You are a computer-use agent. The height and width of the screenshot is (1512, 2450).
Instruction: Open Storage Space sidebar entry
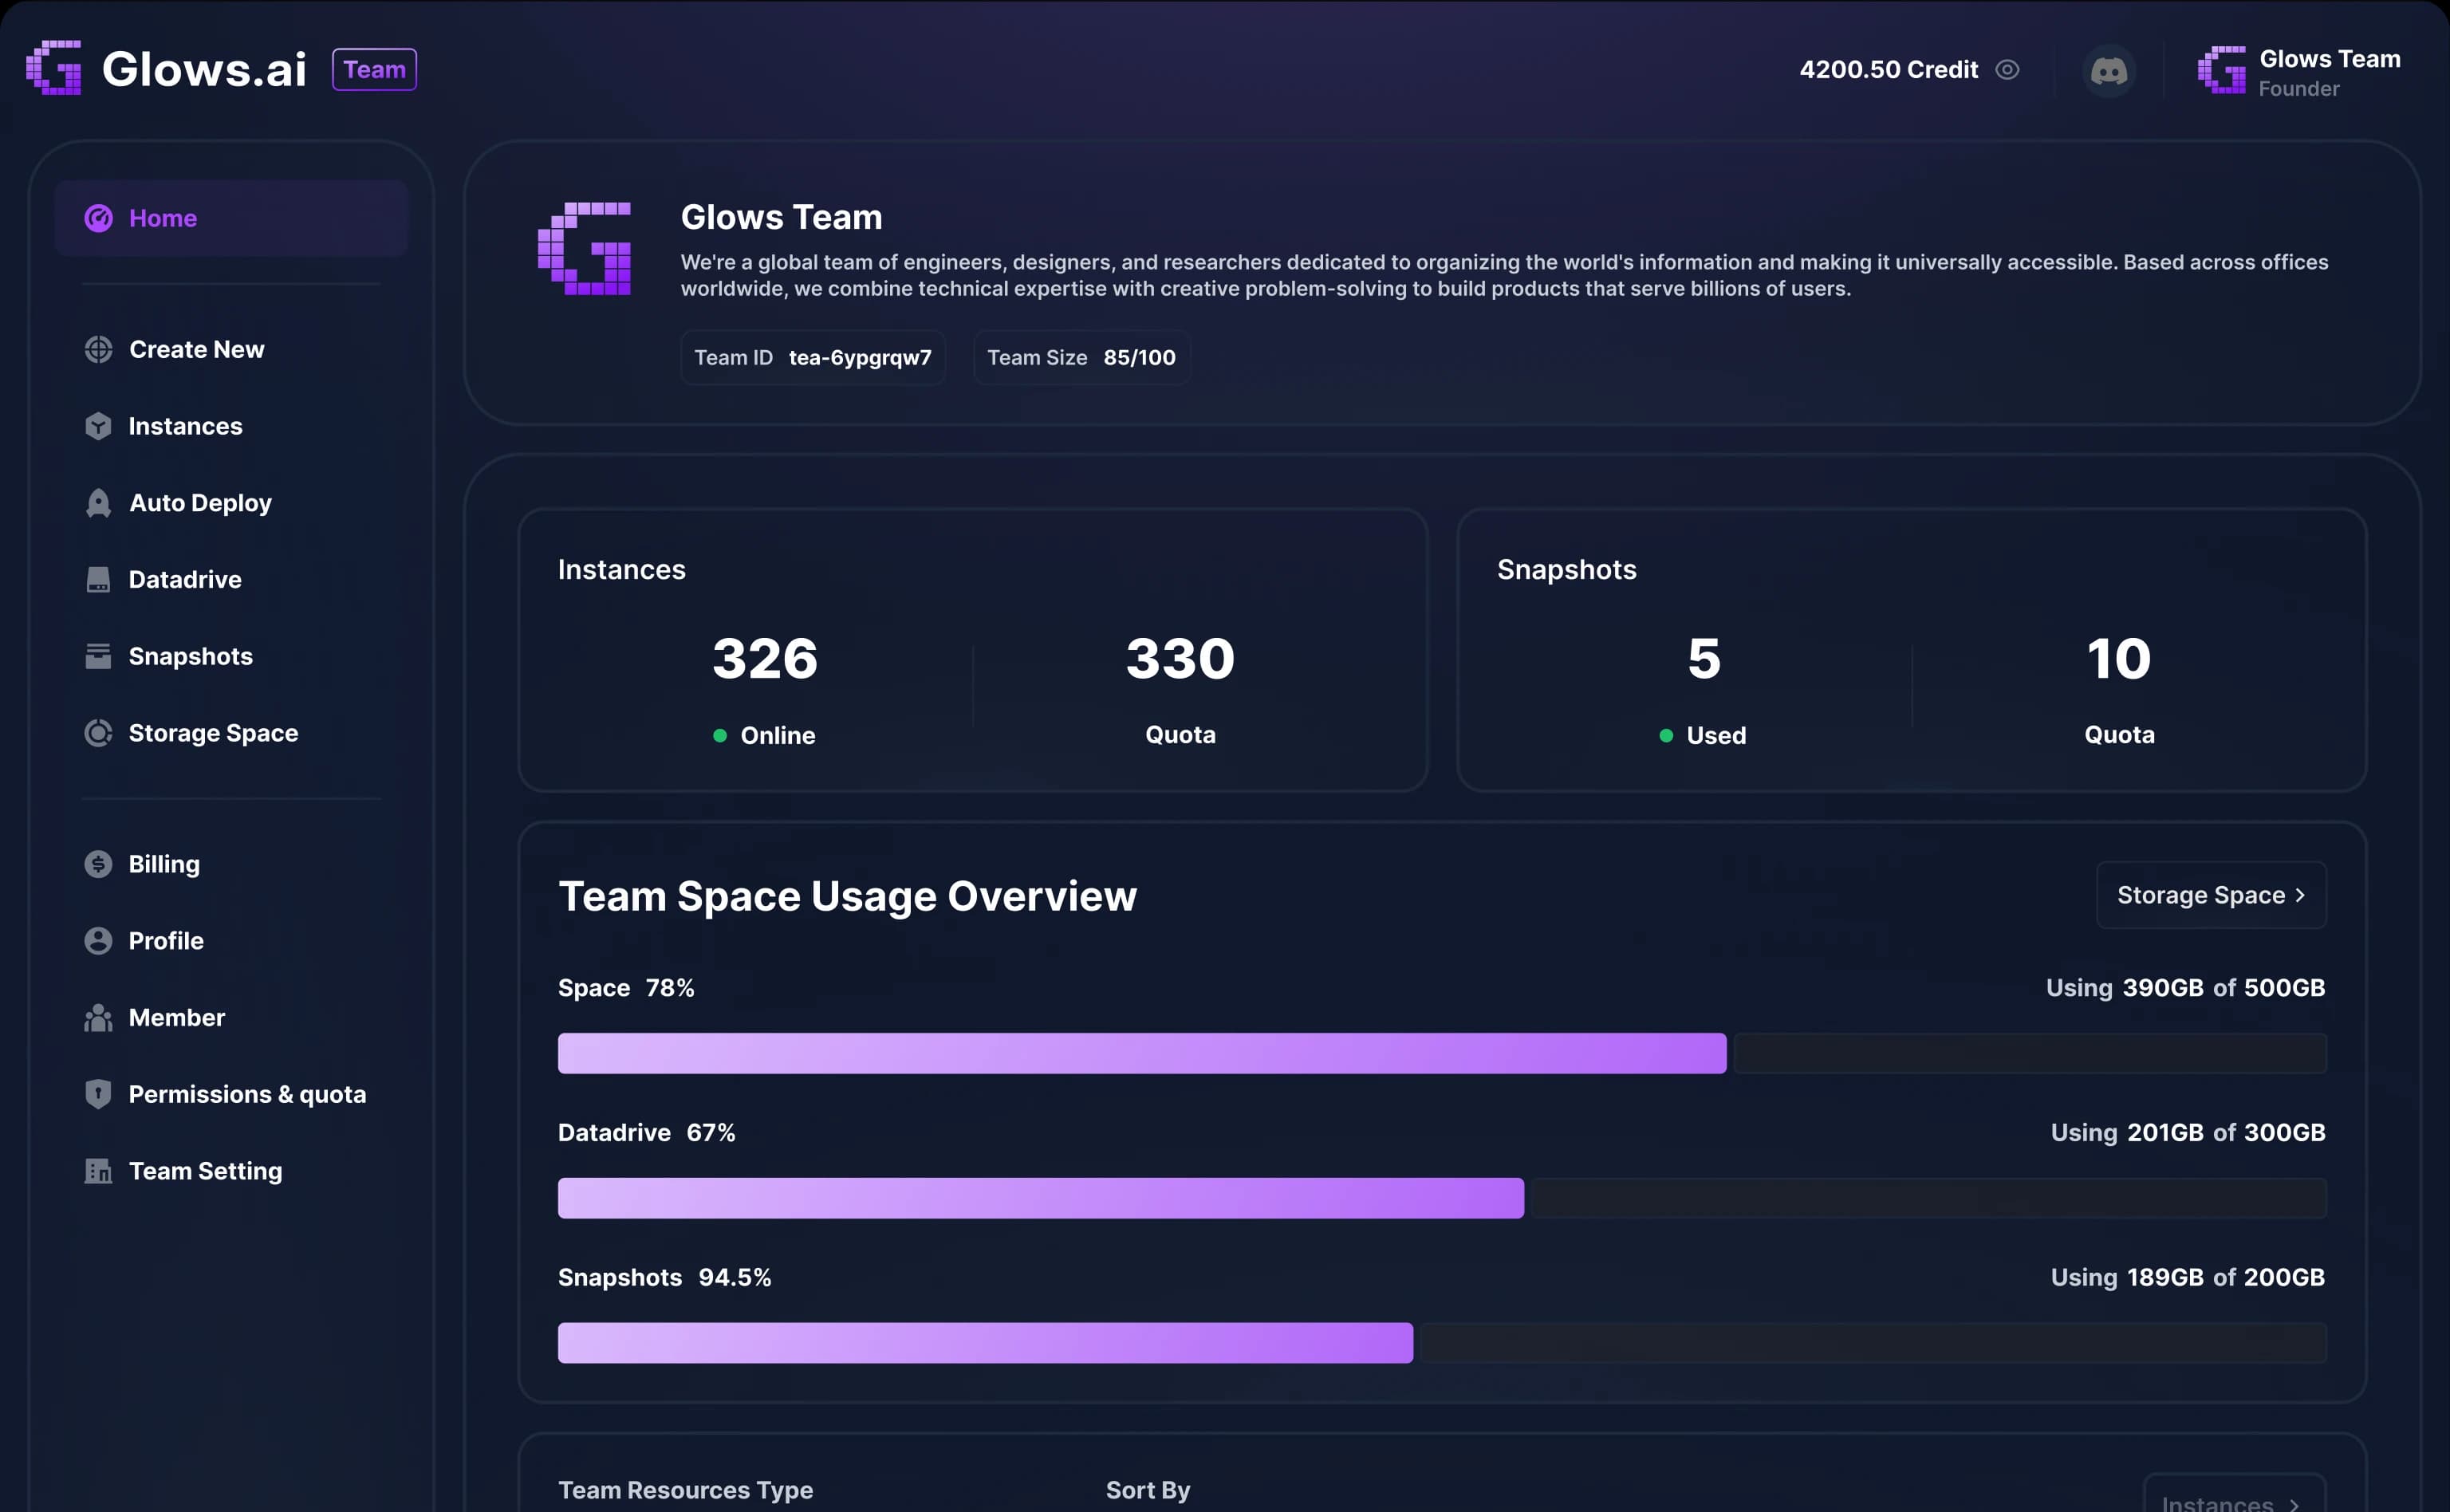pos(231,733)
